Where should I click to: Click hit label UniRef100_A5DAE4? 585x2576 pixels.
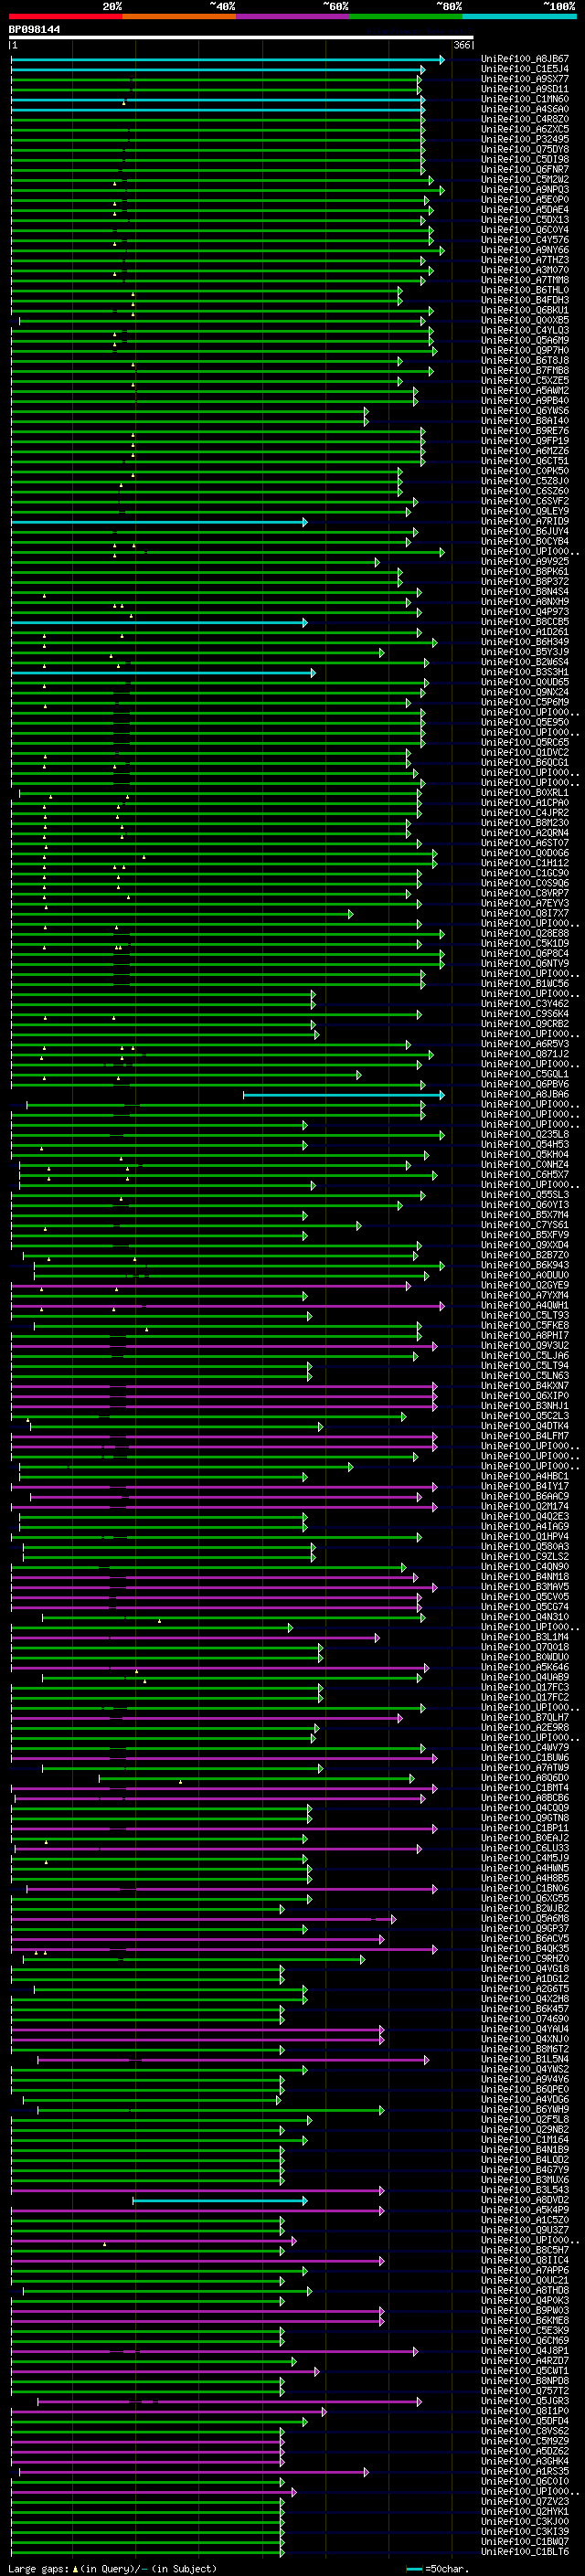coord(525,210)
